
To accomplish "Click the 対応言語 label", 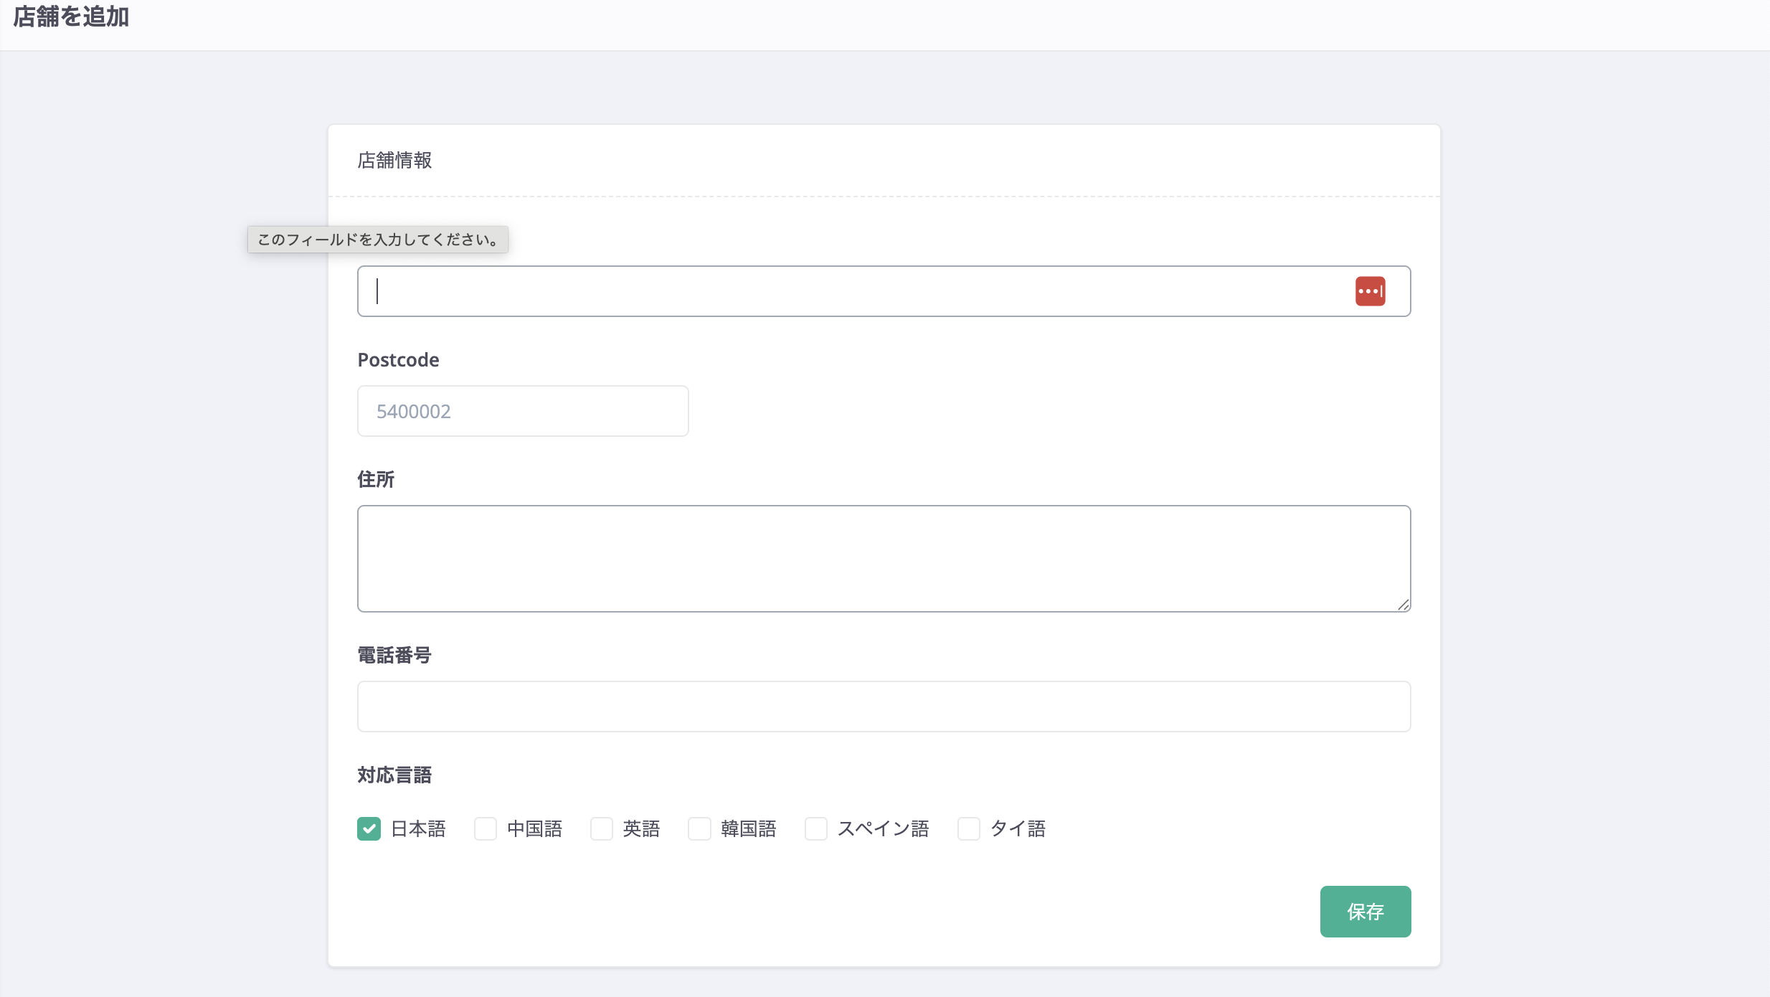I will coord(394,775).
